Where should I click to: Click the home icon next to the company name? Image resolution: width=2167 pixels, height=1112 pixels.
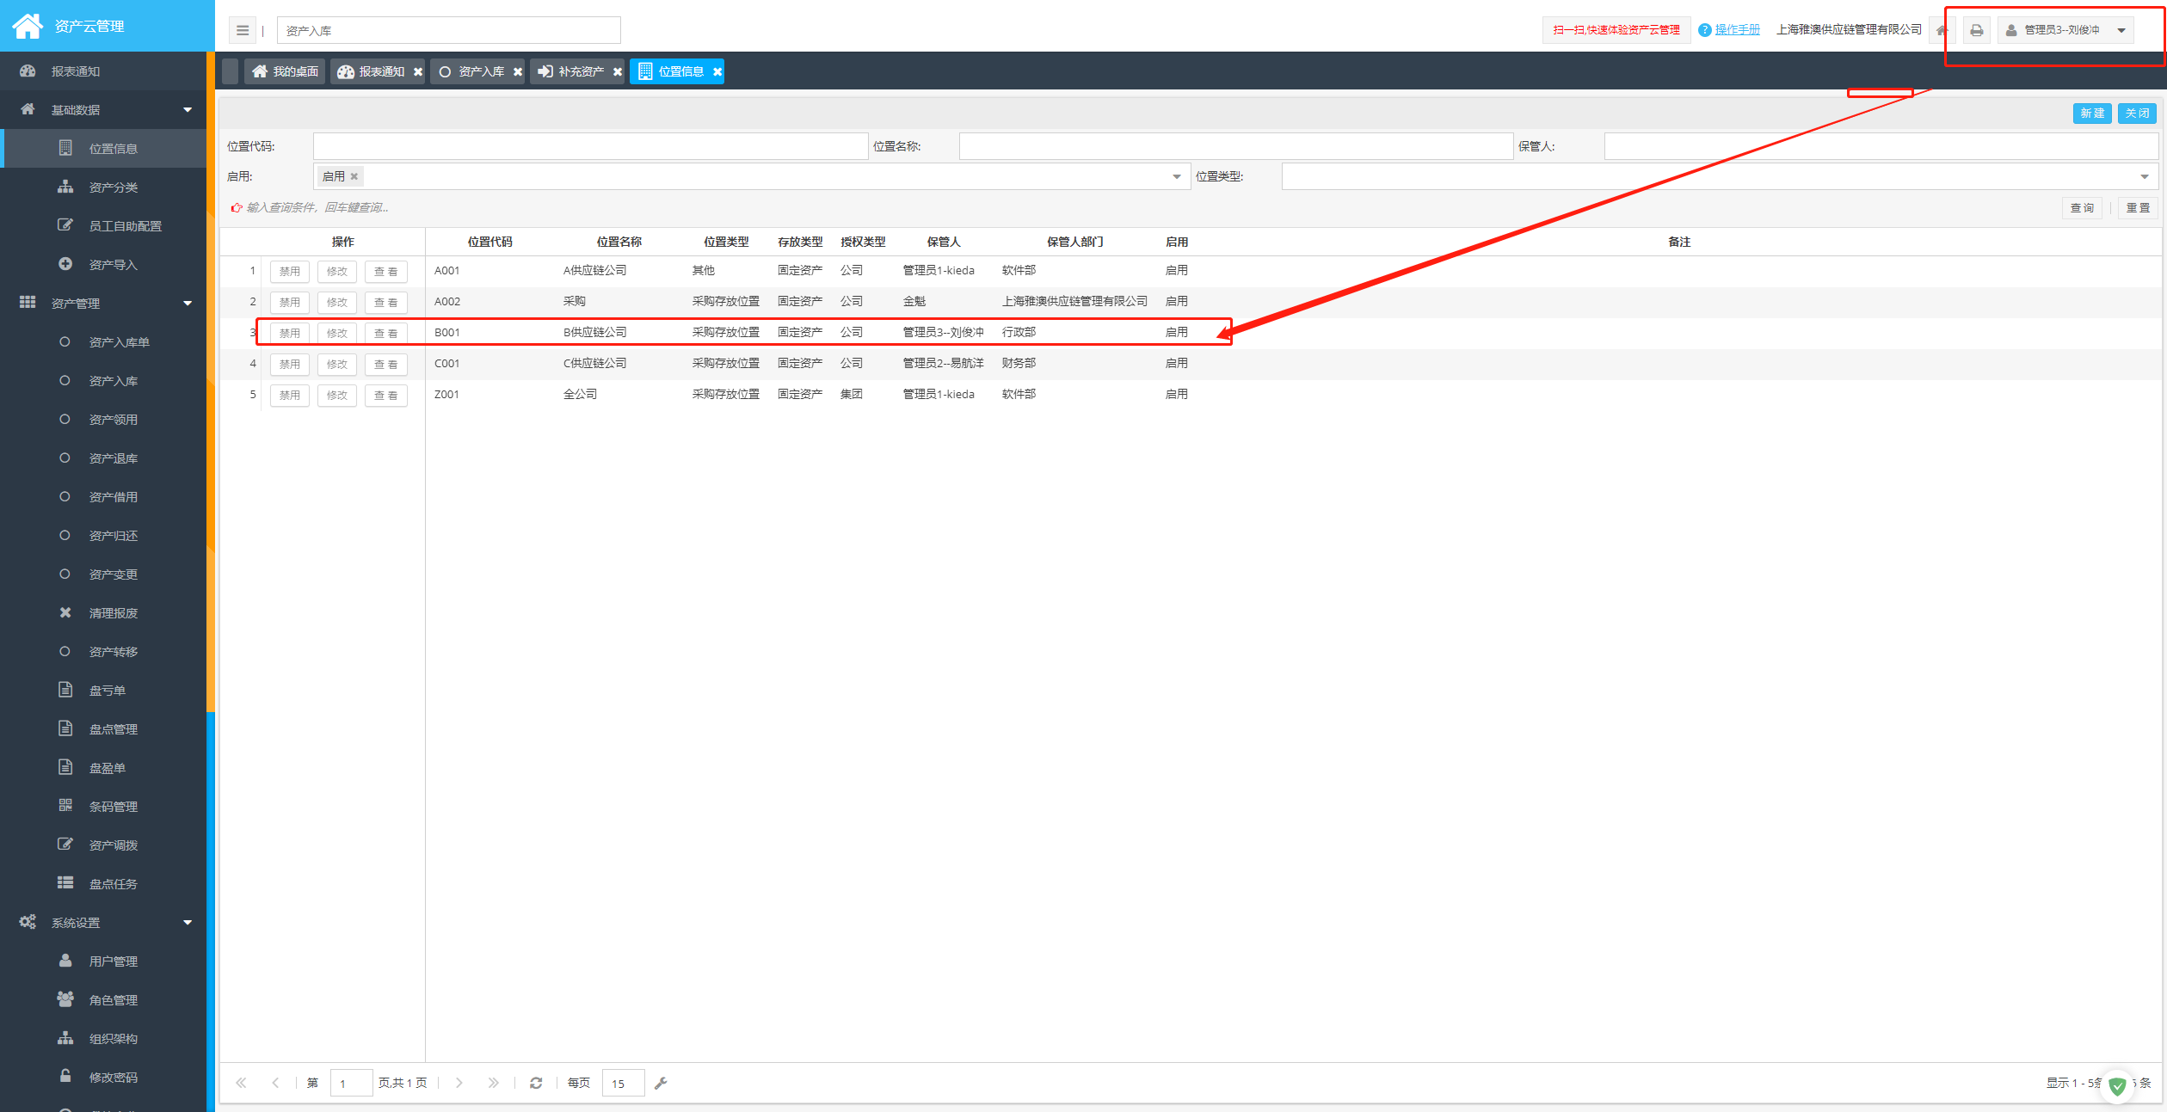coord(1942,30)
